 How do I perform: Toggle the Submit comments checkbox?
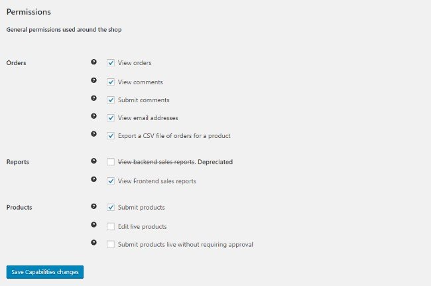[111, 100]
